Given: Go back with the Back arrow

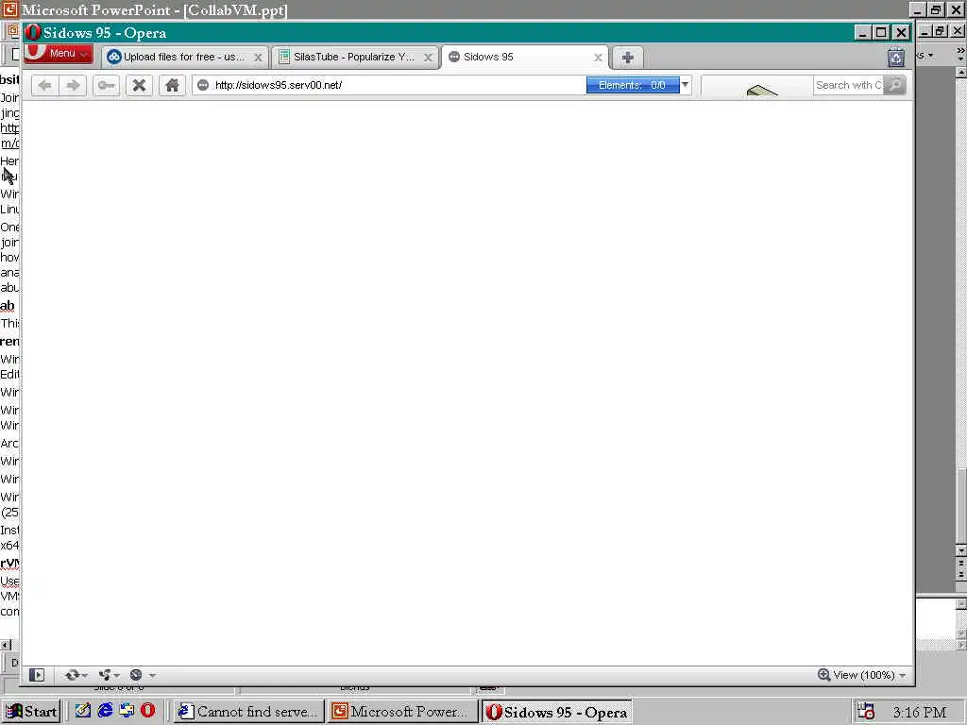Looking at the screenshot, I should [x=44, y=85].
